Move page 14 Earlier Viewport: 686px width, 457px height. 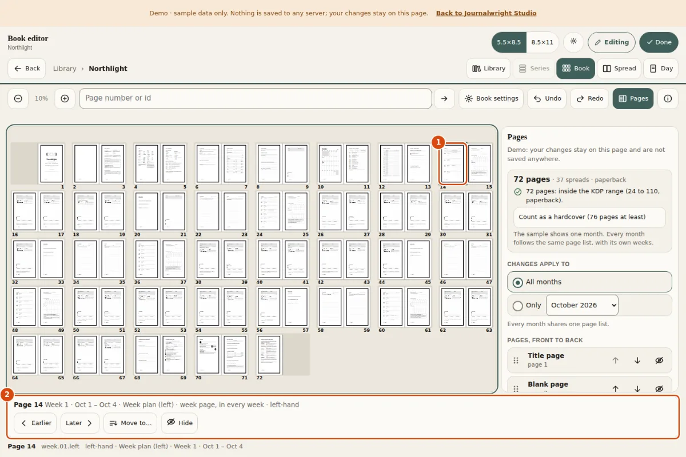(35, 423)
